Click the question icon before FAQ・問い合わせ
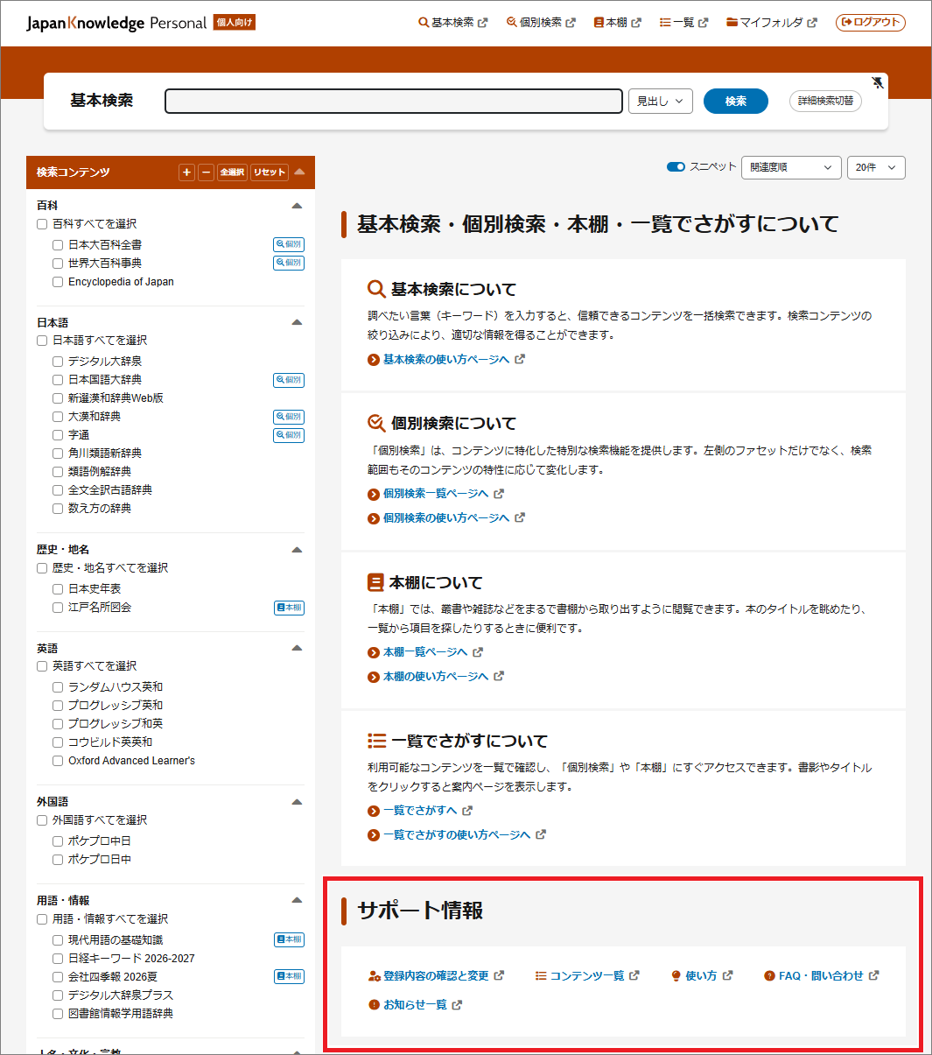 [769, 975]
